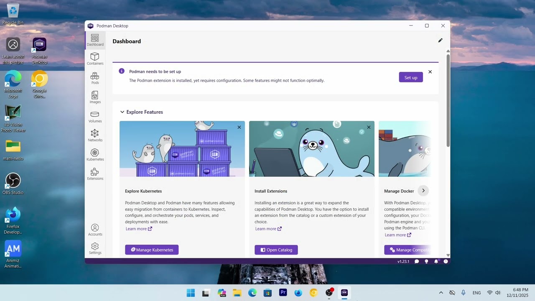
Task: Open Accounts in the sidebar
Action: (95, 230)
